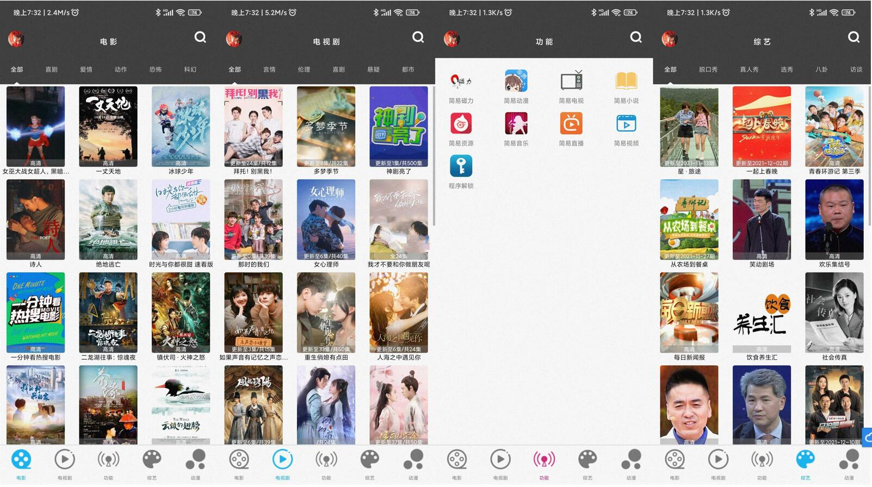Image resolution: width=872 pixels, height=487 pixels.
Task: Tap the 简易资源 red icon
Action: coord(461,124)
